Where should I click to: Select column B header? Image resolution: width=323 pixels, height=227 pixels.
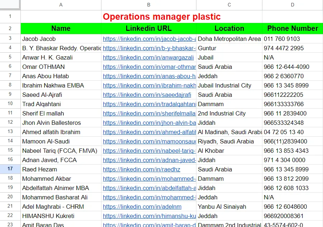click(x=149, y=5)
